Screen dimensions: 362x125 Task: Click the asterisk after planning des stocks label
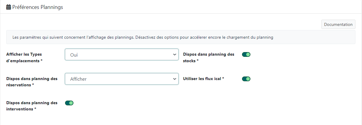tap(198, 61)
